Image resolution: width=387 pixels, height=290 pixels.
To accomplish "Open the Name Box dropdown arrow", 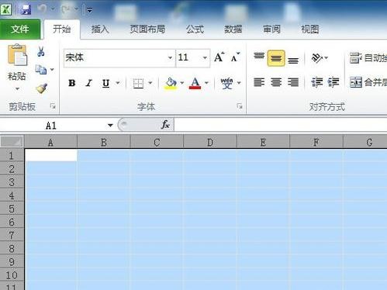I will (110, 126).
